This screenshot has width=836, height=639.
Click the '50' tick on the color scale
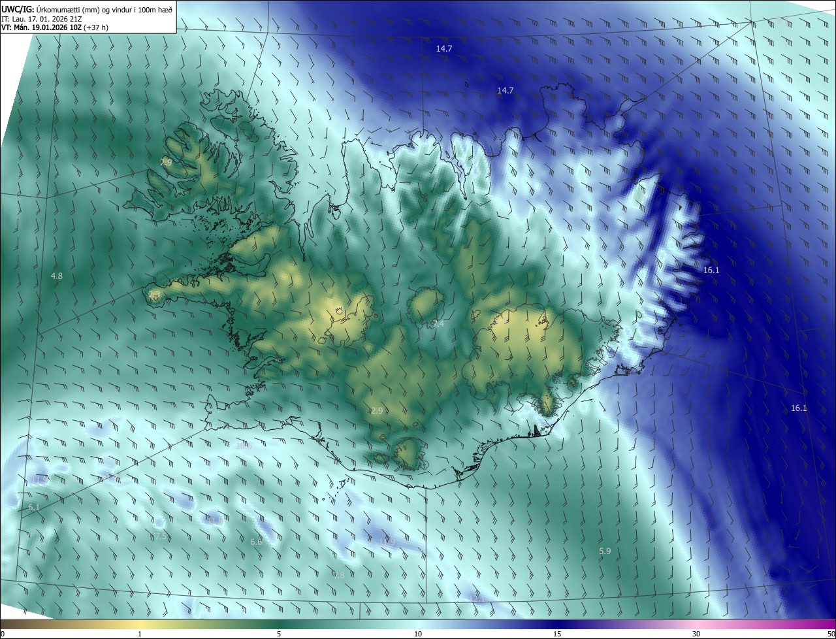point(831,634)
